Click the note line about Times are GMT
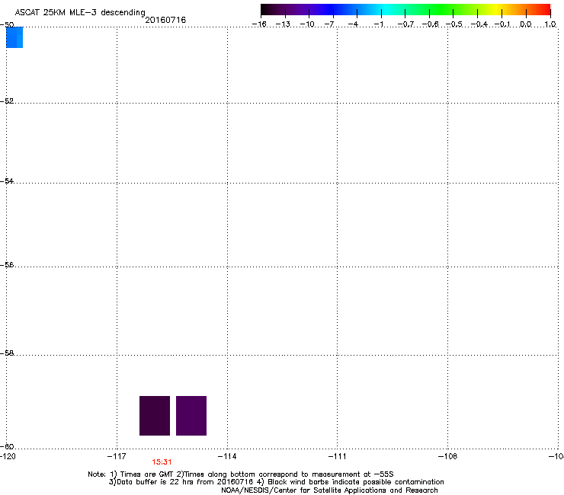This screenshot has height=495, width=564. coord(241,474)
